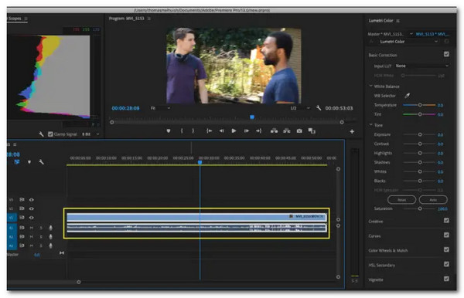Screen dimensions: 464x298
Task: Open the Lumetri Color effect dropdown
Action: [x=408, y=42]
